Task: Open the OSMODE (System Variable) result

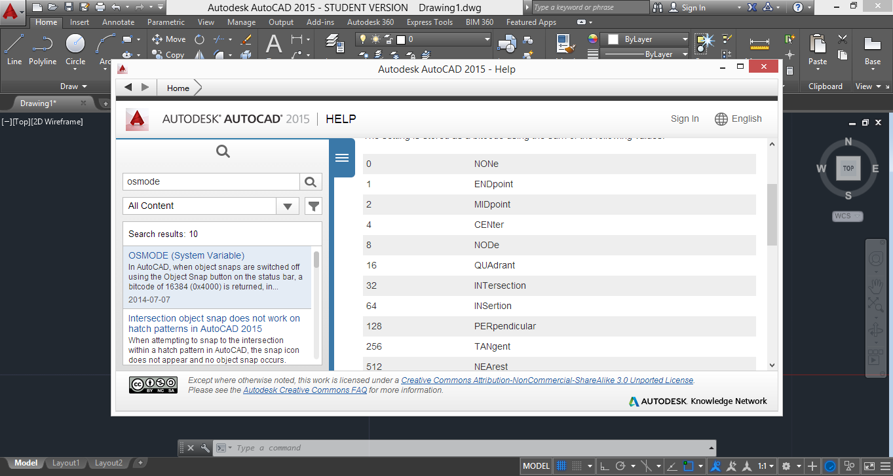Action: (x=186, y=255)
